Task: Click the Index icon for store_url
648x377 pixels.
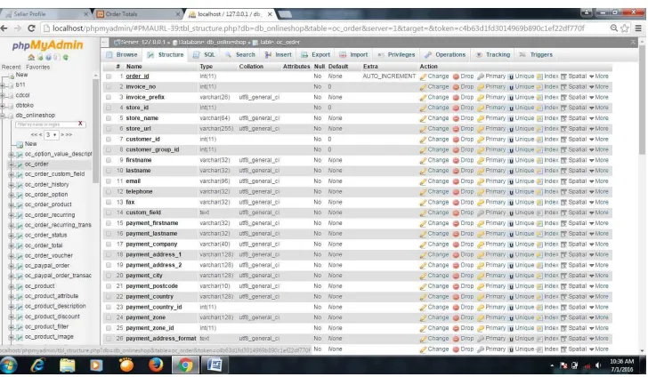Action: coord(539,129)
